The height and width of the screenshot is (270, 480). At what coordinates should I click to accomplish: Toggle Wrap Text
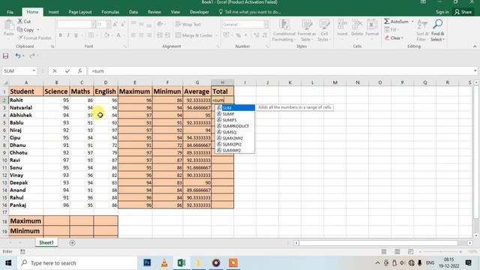(188, 24)
